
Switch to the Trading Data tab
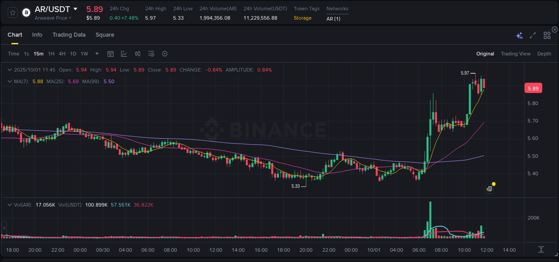tap(69, 35)
